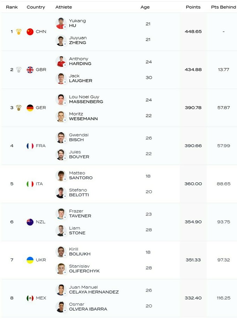Click the Italy flag icon
The image size is (237, 319).
pyautogui.click(x=30, y=184)
